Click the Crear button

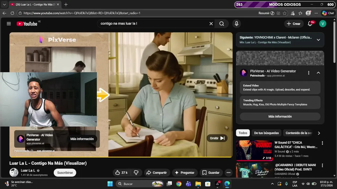294,24
